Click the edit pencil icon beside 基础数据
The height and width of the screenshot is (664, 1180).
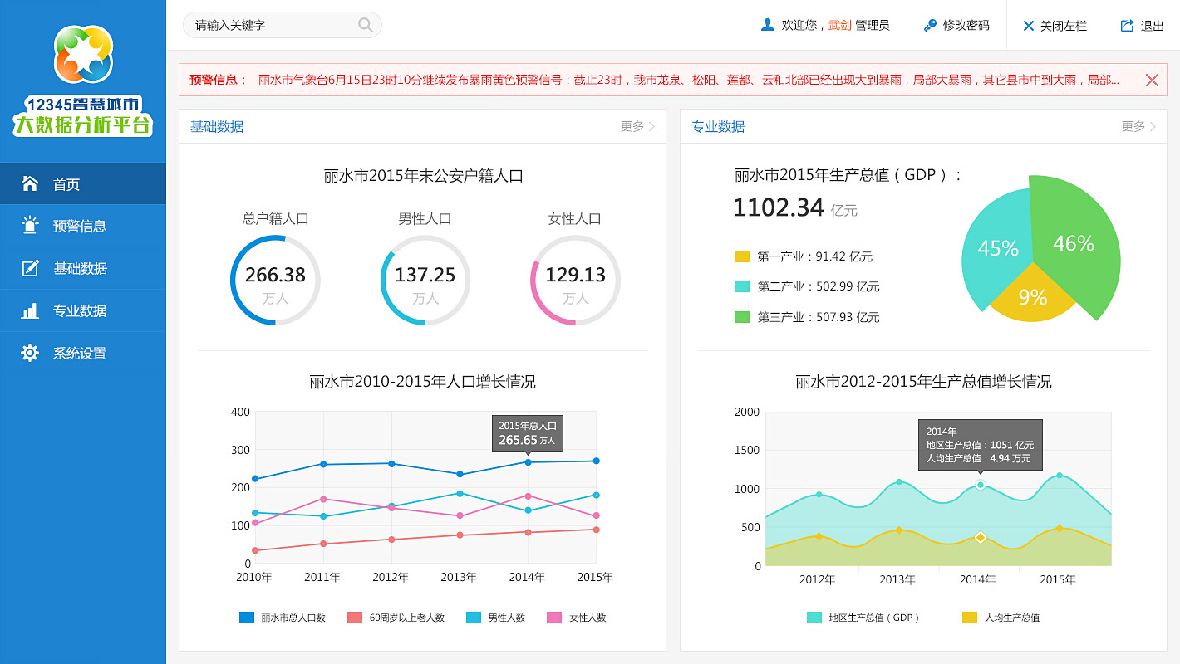(x=30, y=268)
